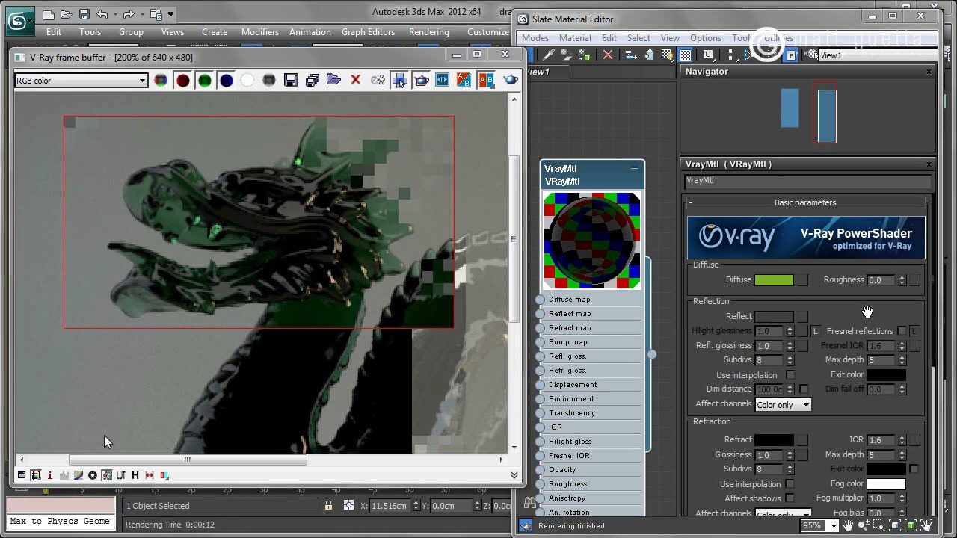Screen dimensions: 957x538
Task: Click the material name field VRayMtl
Action: pos(808,181)
